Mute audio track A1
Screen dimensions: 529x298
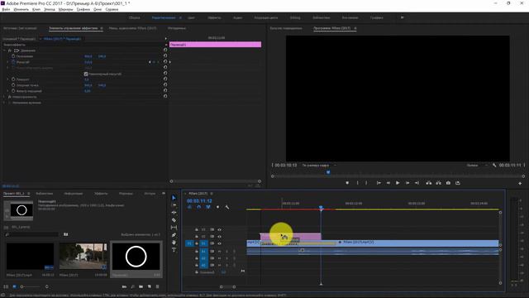click(x=220, y=252)
